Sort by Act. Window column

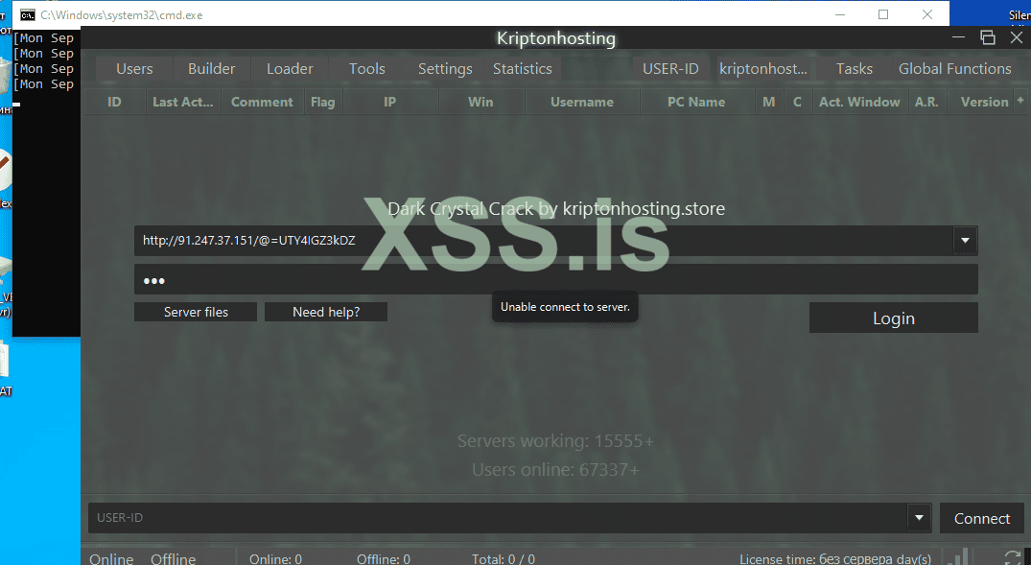[859, 102]
